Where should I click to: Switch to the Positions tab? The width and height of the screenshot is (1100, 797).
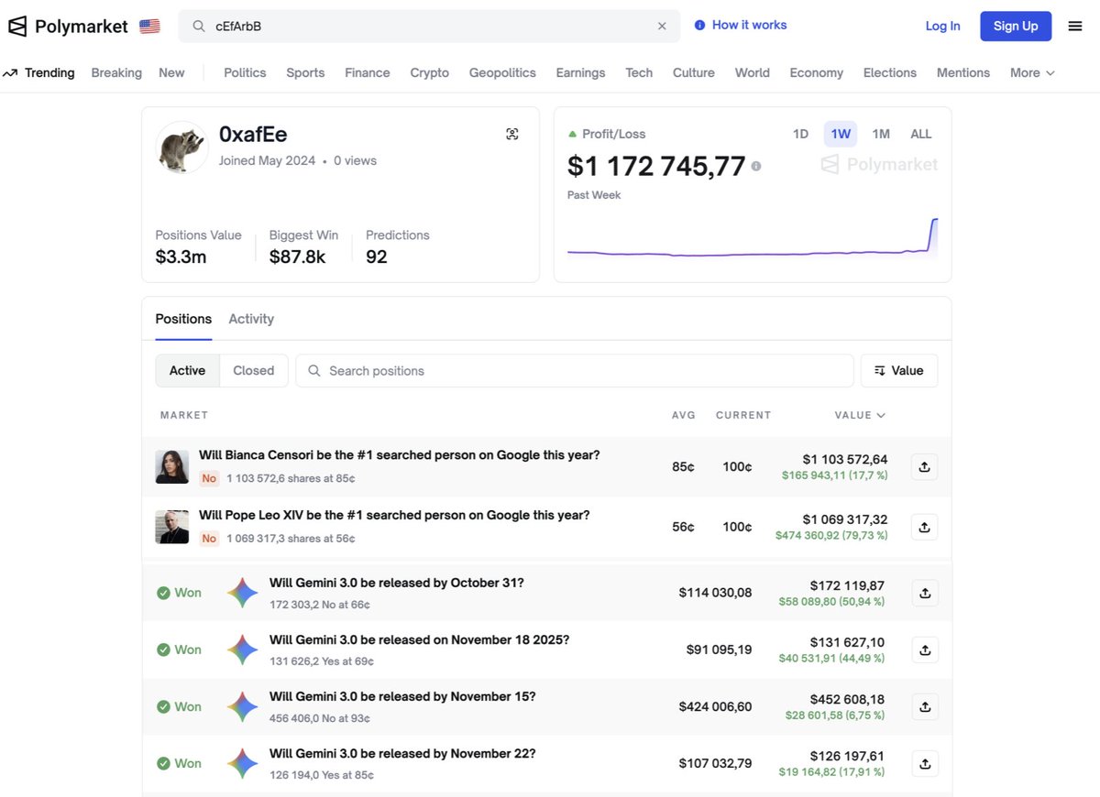click(x=183, y=319)
